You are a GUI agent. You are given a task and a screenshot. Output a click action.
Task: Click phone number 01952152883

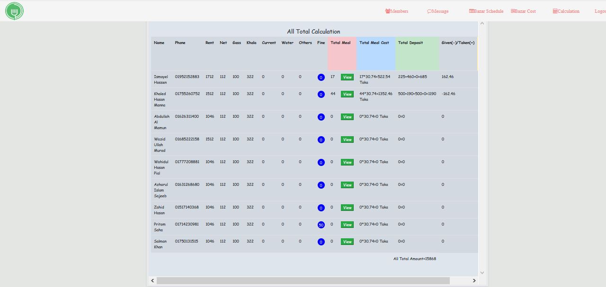(187, 77)
